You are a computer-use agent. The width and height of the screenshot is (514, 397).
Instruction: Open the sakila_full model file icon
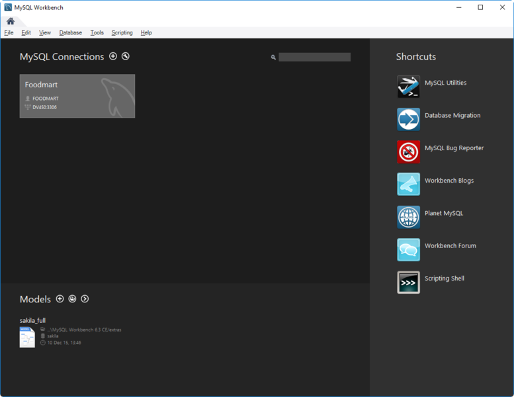pos(27,337)
